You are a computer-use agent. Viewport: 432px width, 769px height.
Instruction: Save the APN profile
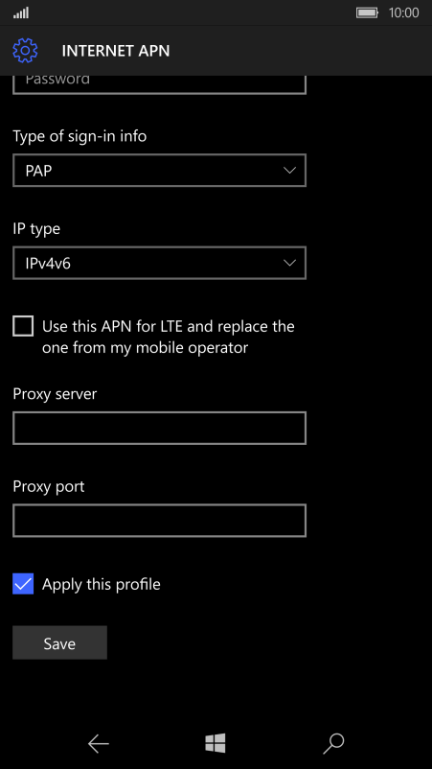[59, 642]
